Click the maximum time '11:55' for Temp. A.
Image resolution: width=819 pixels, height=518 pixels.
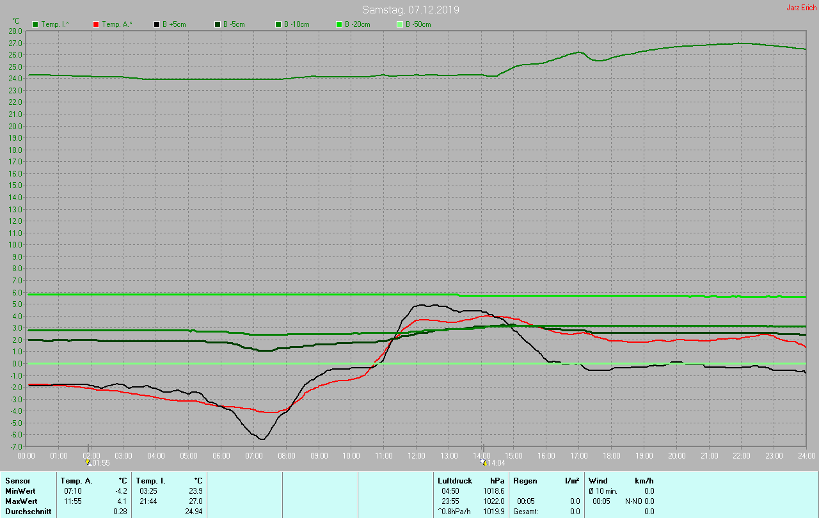[x=72, y=501]
